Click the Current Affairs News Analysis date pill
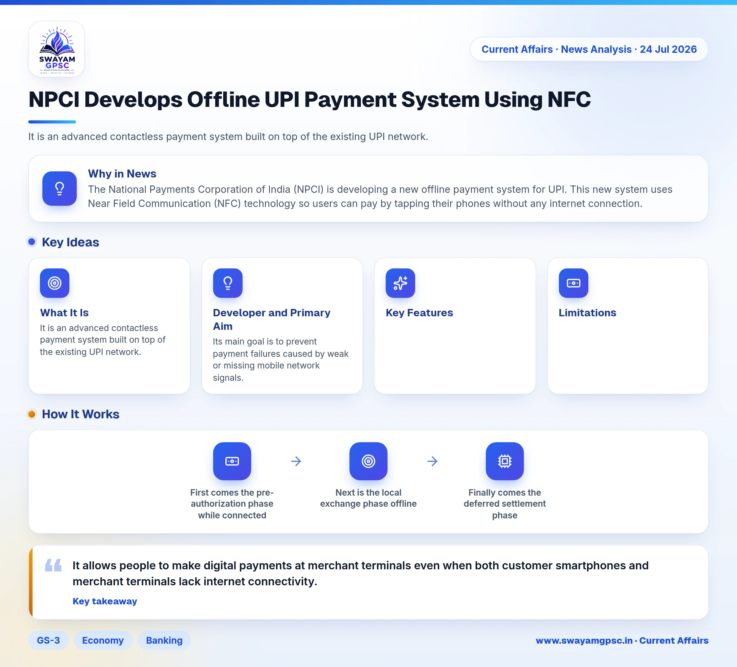This screenshot has width=737, height=667. pyautogui.click(x=589, y=49)
